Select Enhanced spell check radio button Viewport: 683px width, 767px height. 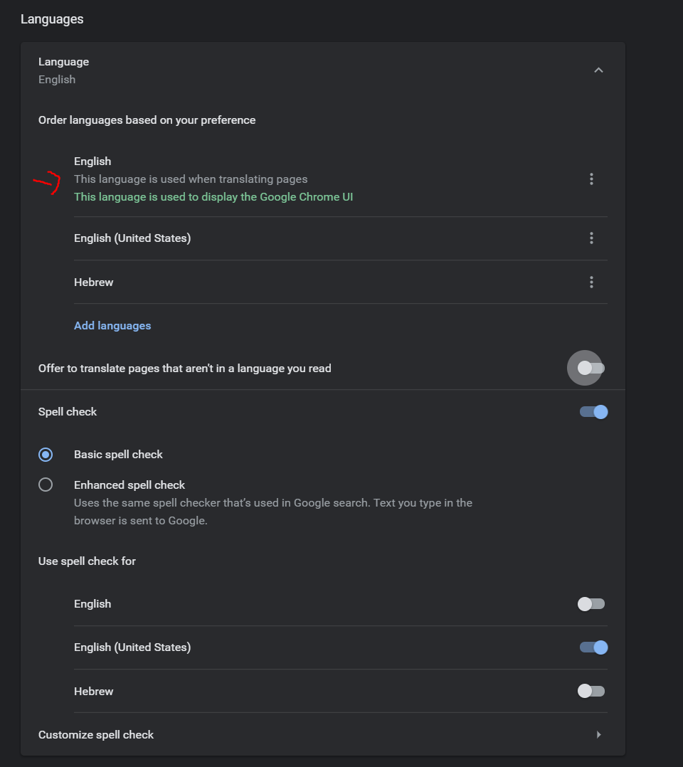point(46,485)
